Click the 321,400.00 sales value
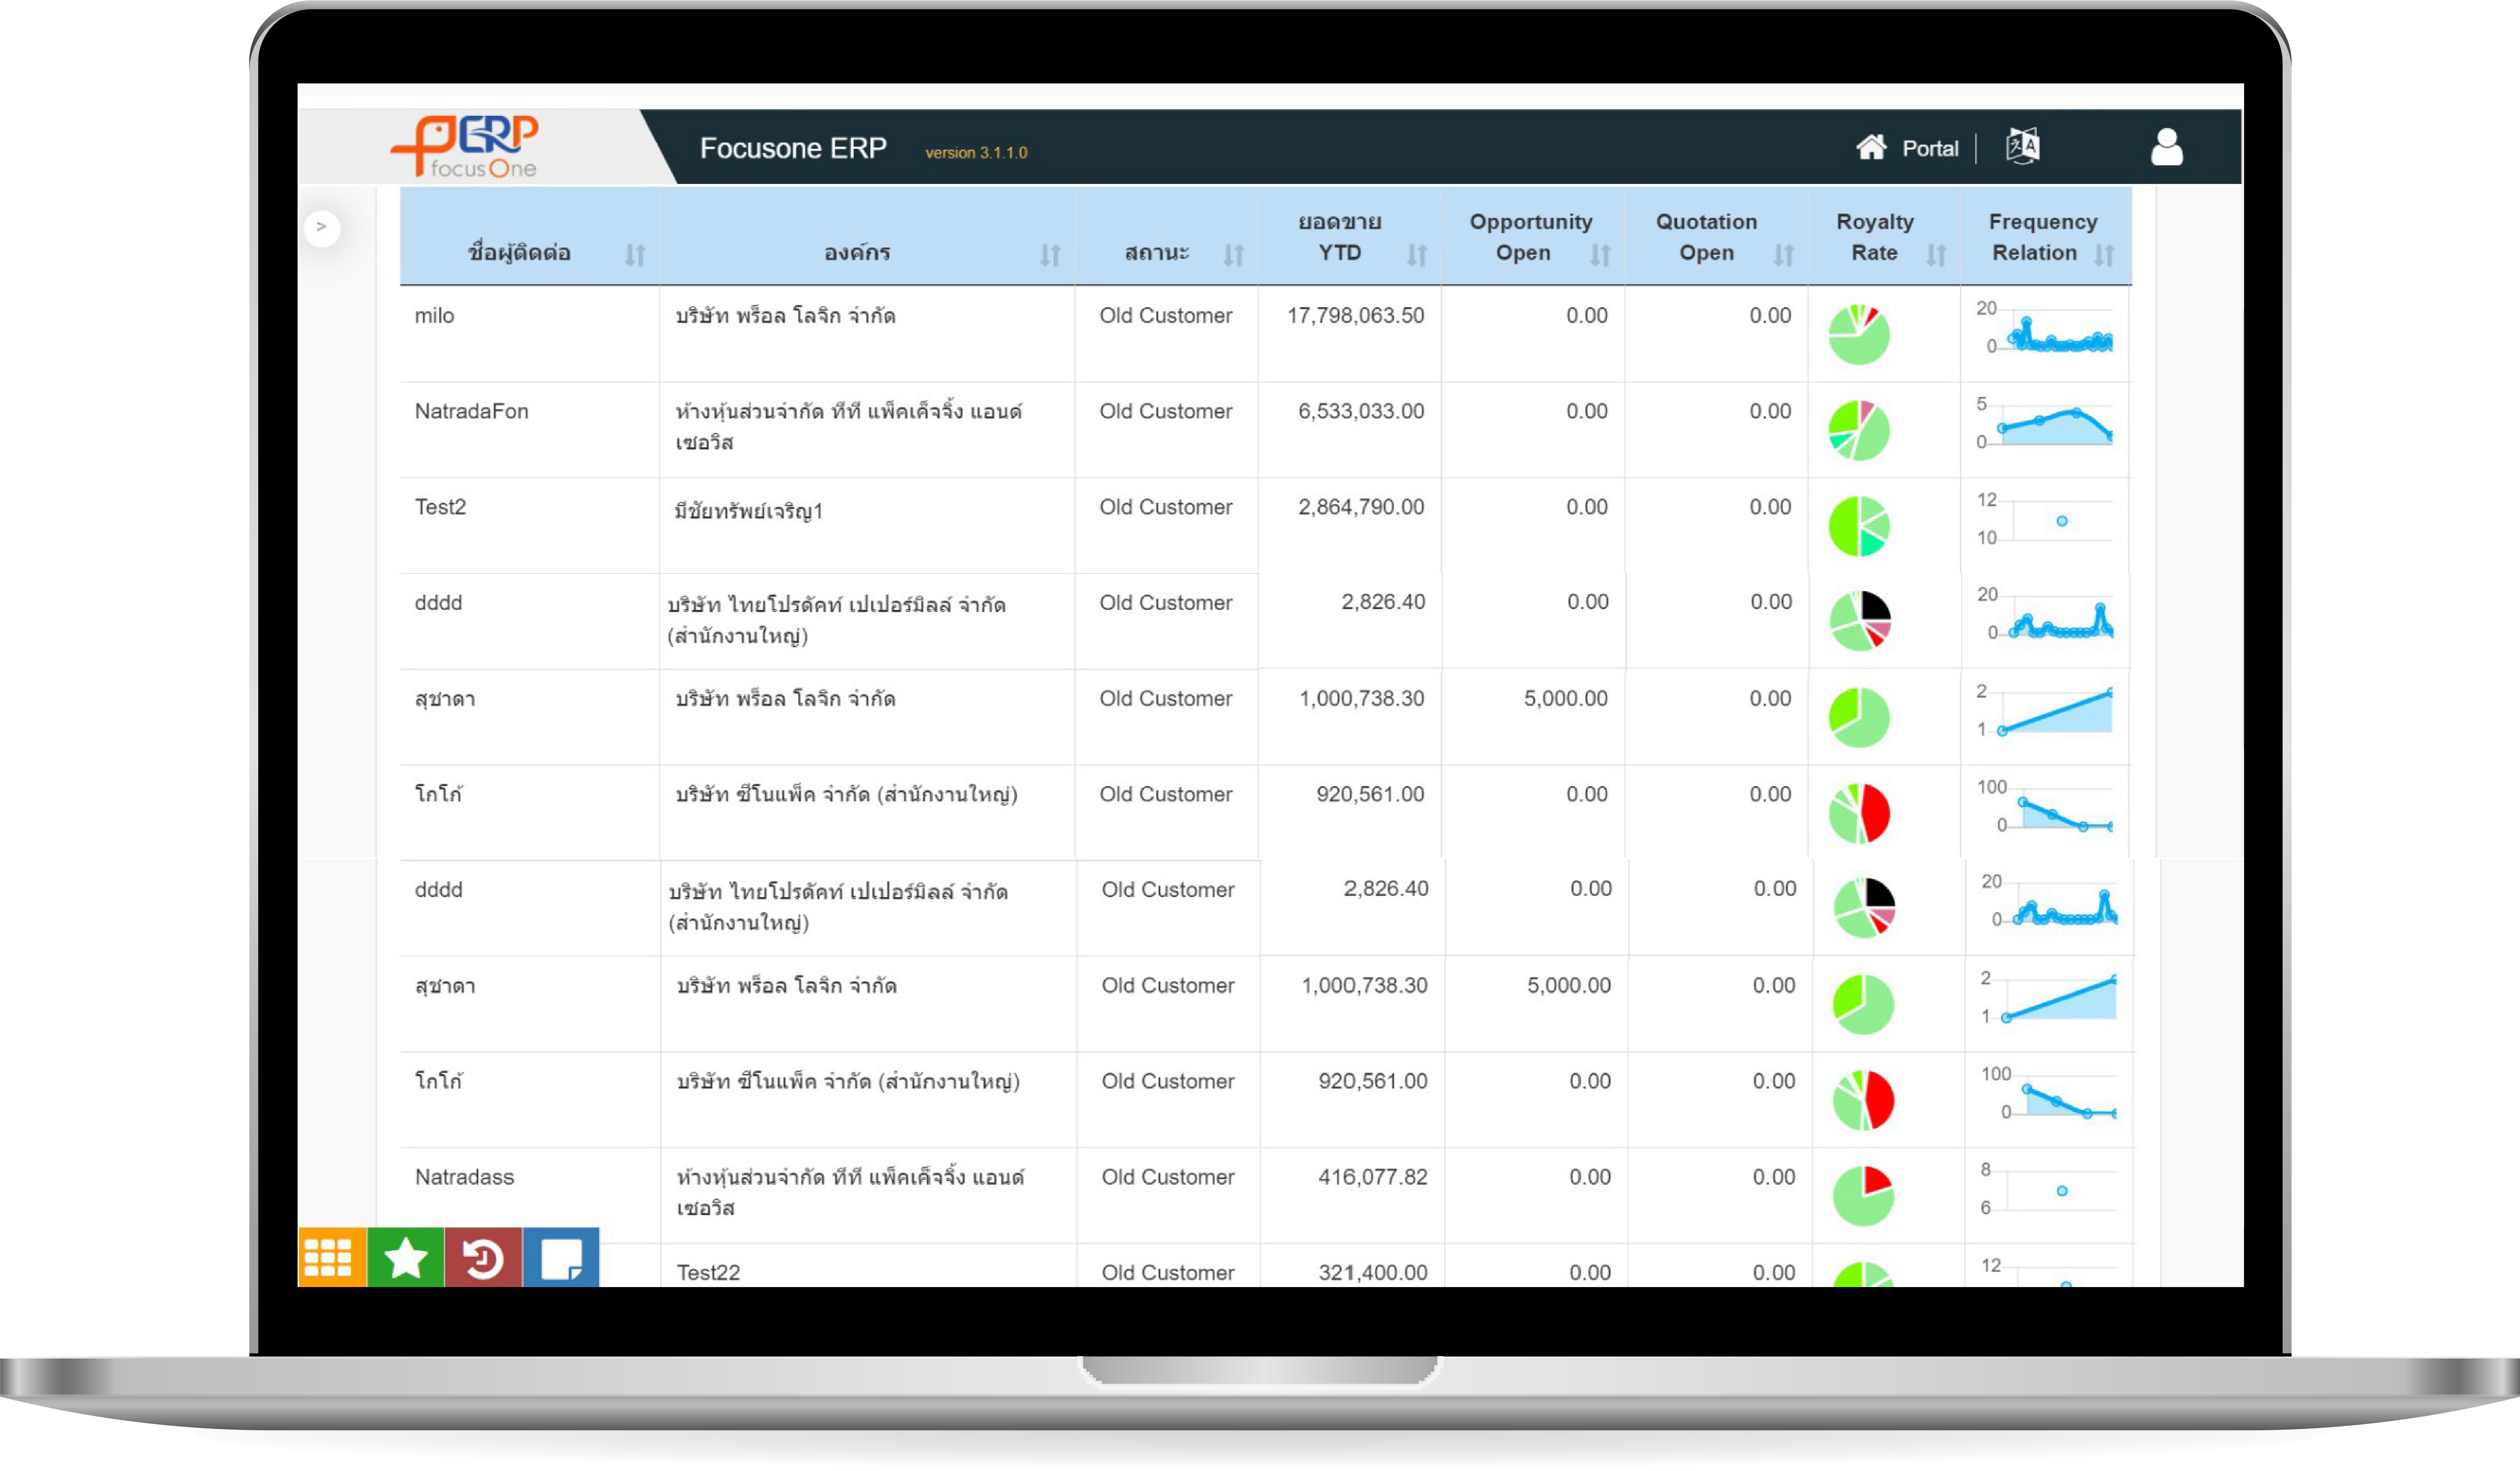This screenshot has width=2520, height=1471. pos(1372,1273)
